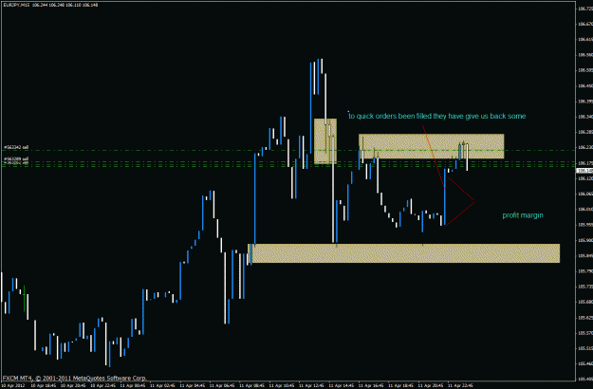Image resolution: width=593 pixels, height=389 pixels.
Task: Click the 11 Apr 16:45 time label
Action: (x=371, y=386)
